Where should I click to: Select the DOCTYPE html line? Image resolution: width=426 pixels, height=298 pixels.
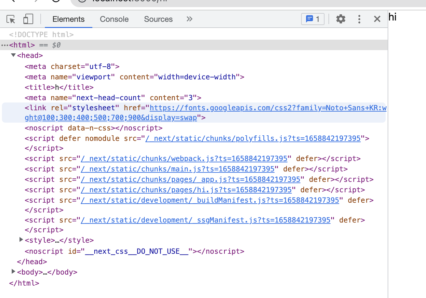[x=41, y=34]
